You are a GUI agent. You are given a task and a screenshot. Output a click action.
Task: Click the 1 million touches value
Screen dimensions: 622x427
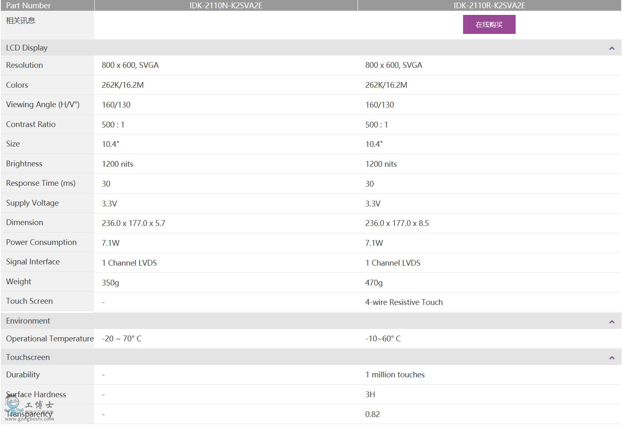[395, 375]
